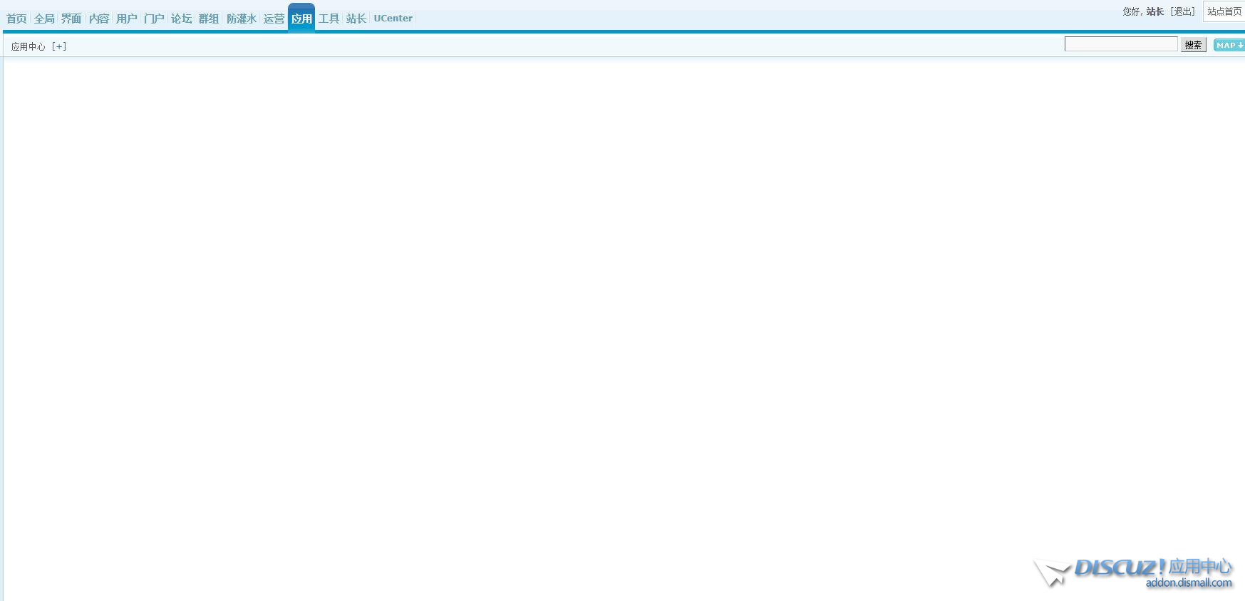Switch to the 全局 tab
Image resolution: width=1245 pixels, height=601 pixels.
44,19
